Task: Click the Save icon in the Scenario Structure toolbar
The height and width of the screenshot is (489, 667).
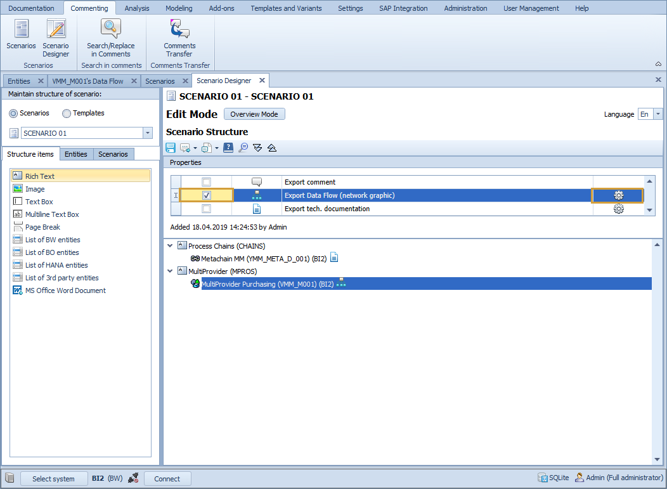Action: pyautogui.click(x=170, y=147)
